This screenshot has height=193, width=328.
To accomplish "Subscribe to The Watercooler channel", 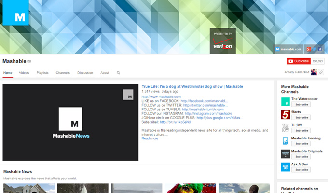I will click(x=301, y=104).
